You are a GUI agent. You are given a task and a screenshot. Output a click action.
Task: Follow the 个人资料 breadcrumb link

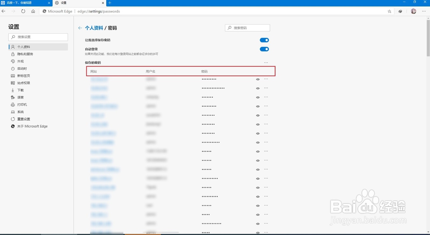pyautogui.click(x=94, y=28)
